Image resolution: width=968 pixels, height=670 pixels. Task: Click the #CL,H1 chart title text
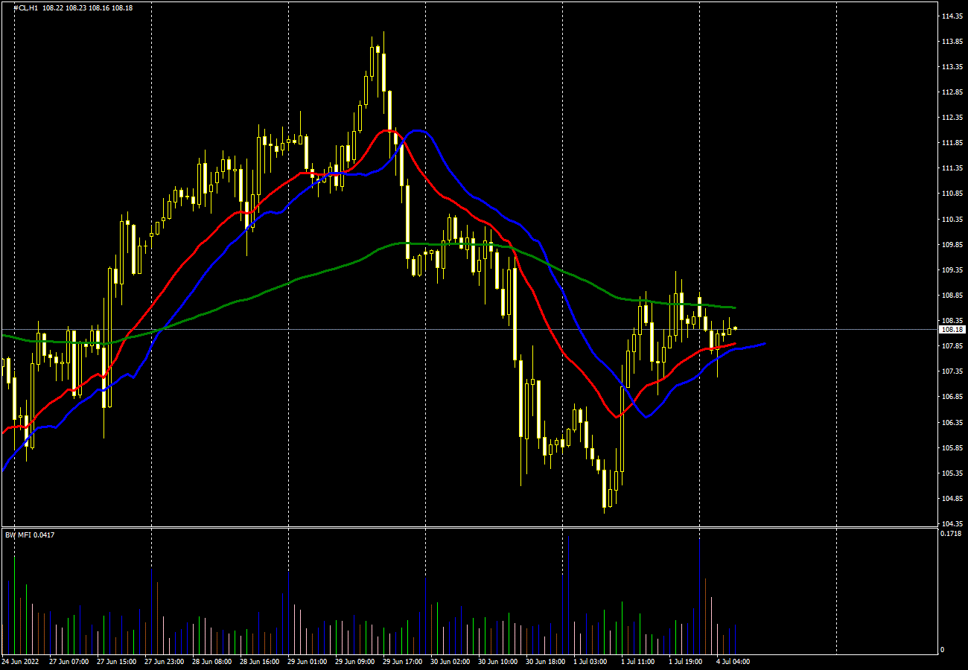[26, 7]
